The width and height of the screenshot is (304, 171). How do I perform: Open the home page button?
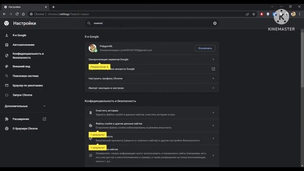point(23,14)
